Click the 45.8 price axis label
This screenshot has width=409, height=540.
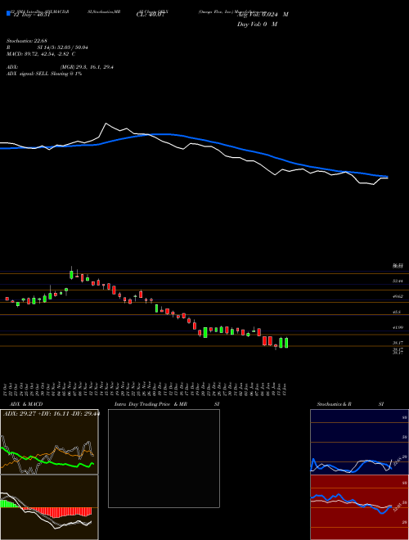pyautogui.click(x=397, y=312)
